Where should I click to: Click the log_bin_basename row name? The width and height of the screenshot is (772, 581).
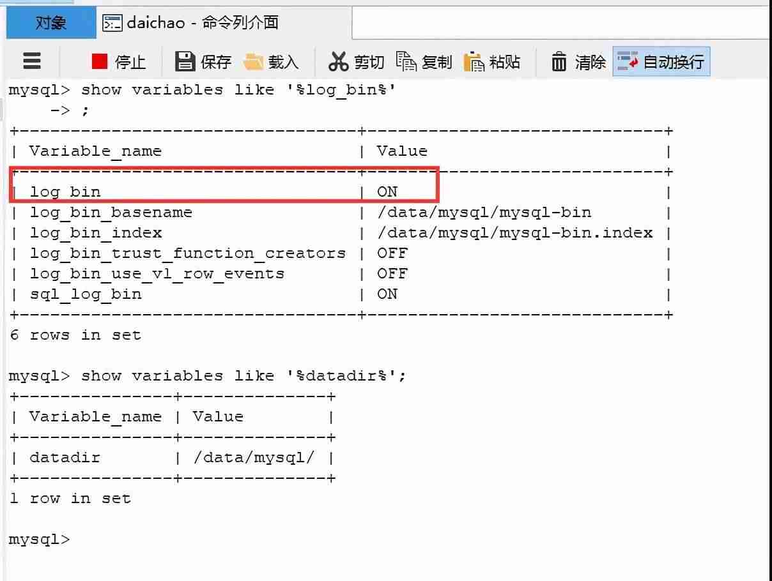pyautogui.click(x=111, y=212)
